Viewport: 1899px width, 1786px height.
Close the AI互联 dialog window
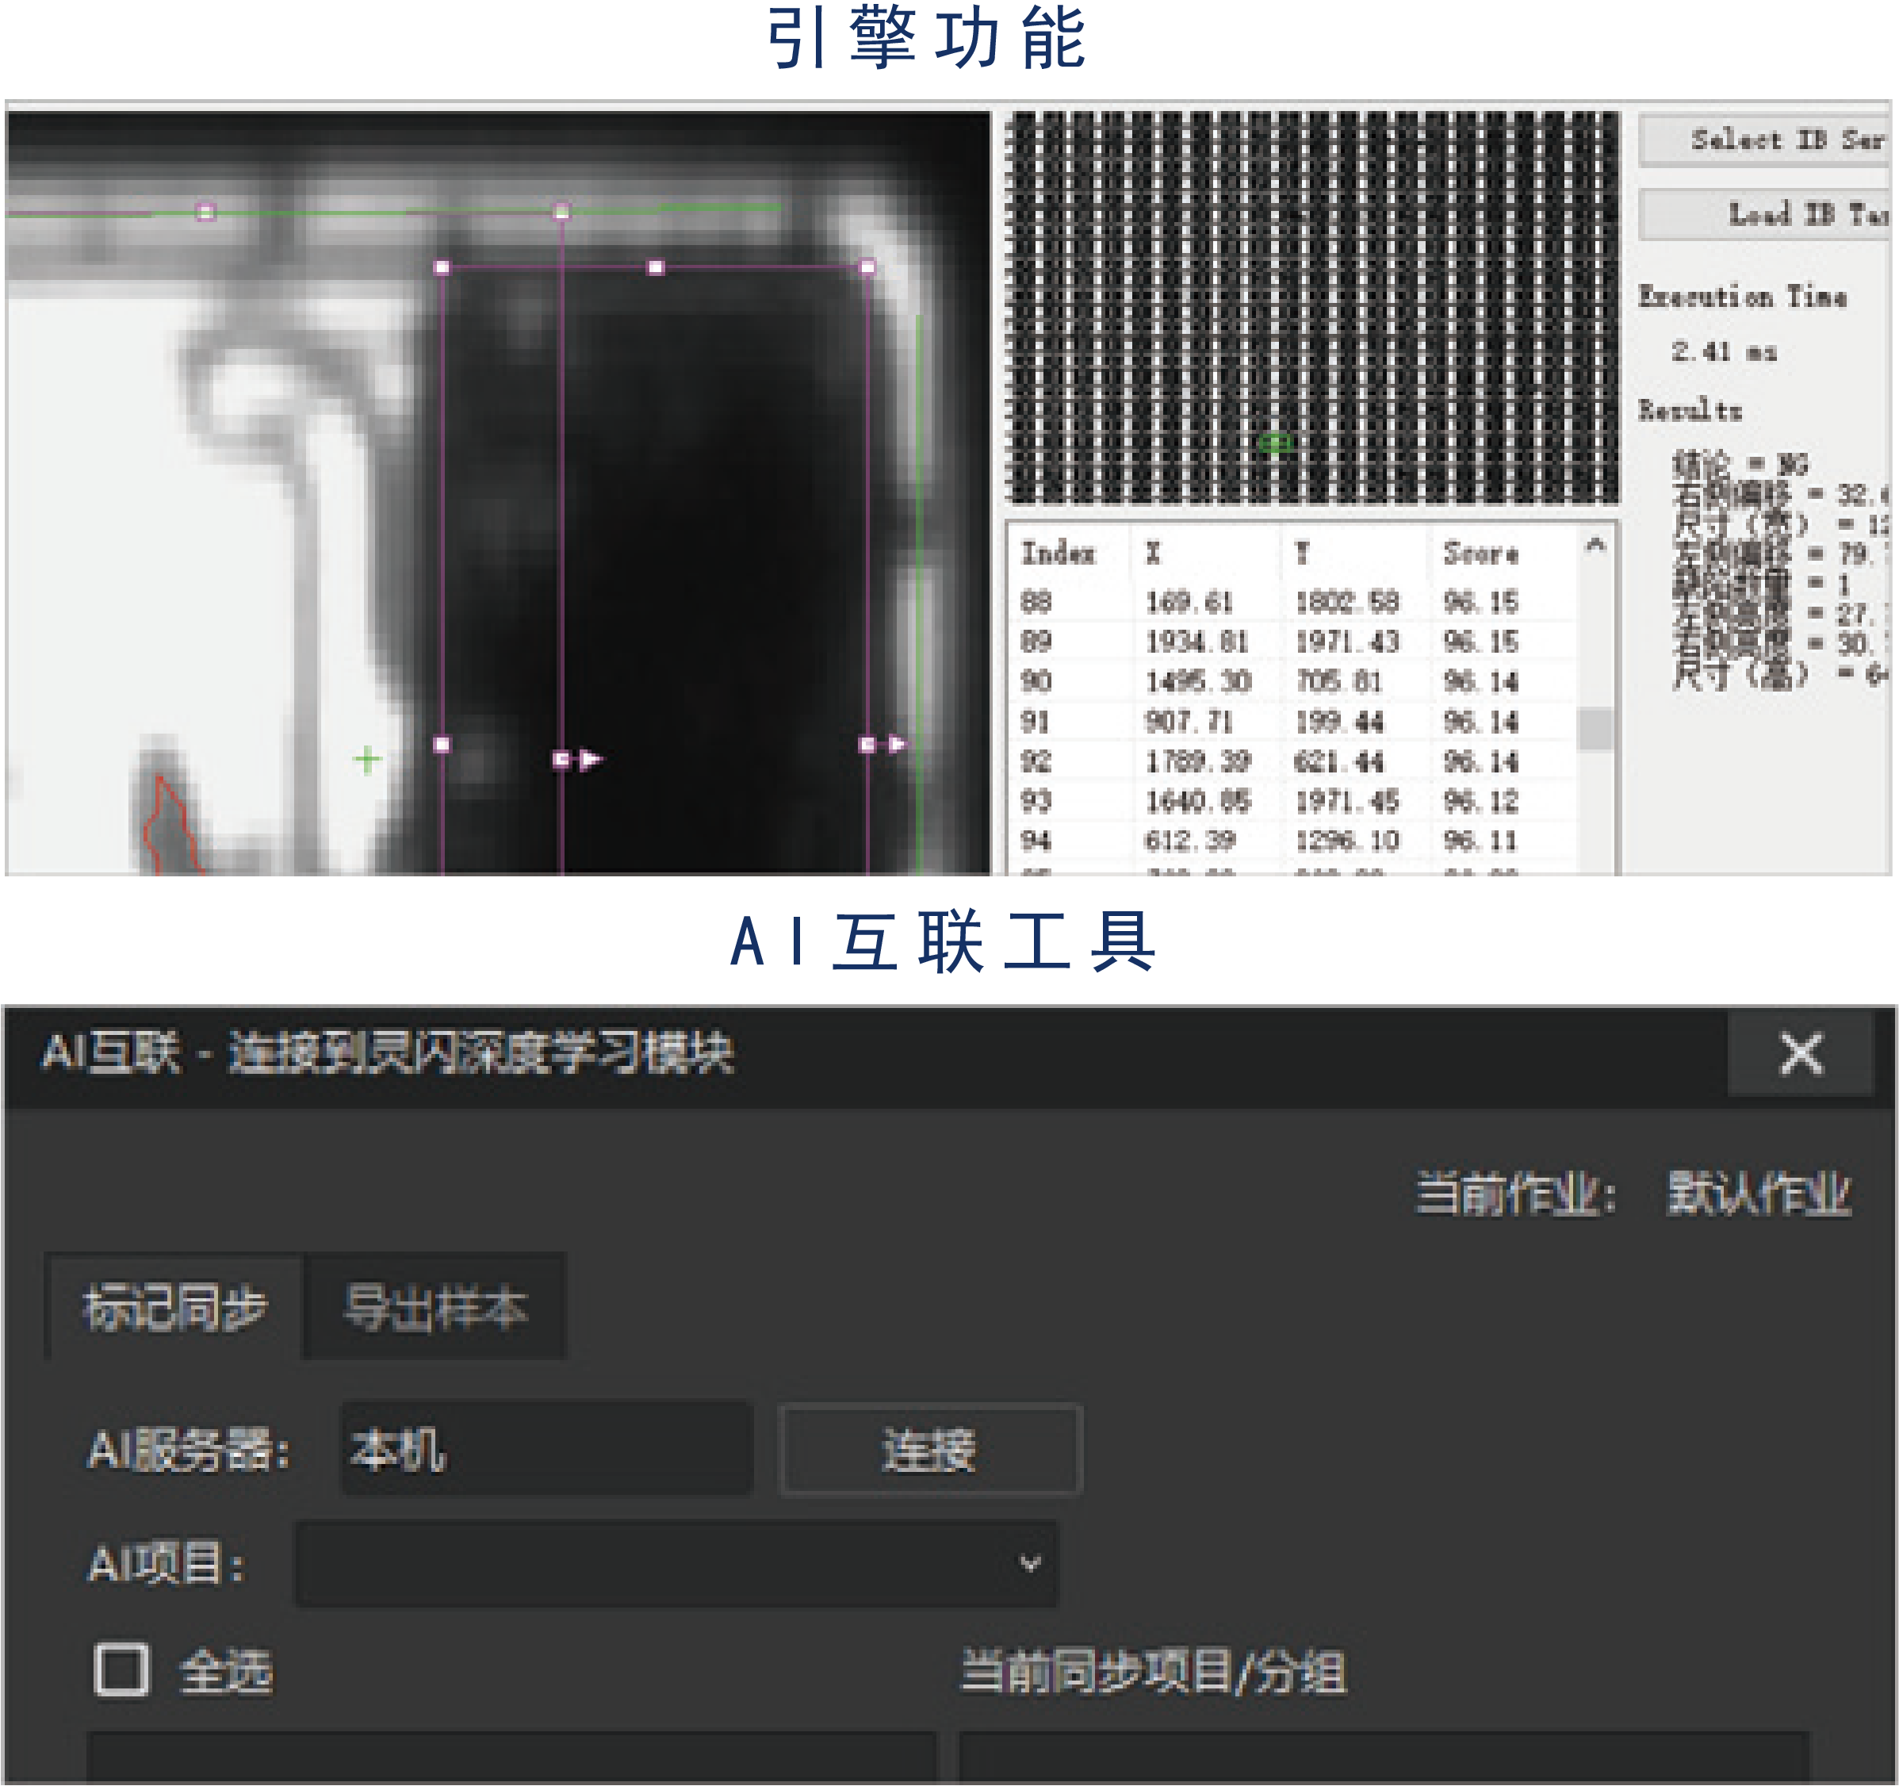point(1800,1054)
